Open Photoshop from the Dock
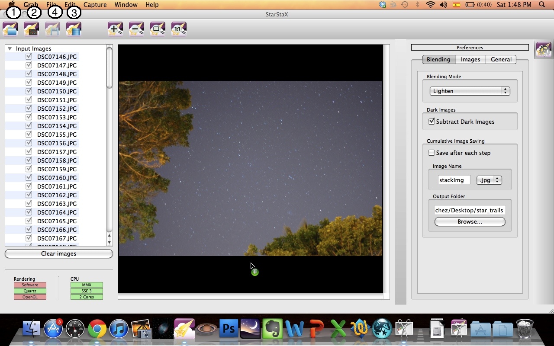The image size is (554, 346). (x=229, y=329)
